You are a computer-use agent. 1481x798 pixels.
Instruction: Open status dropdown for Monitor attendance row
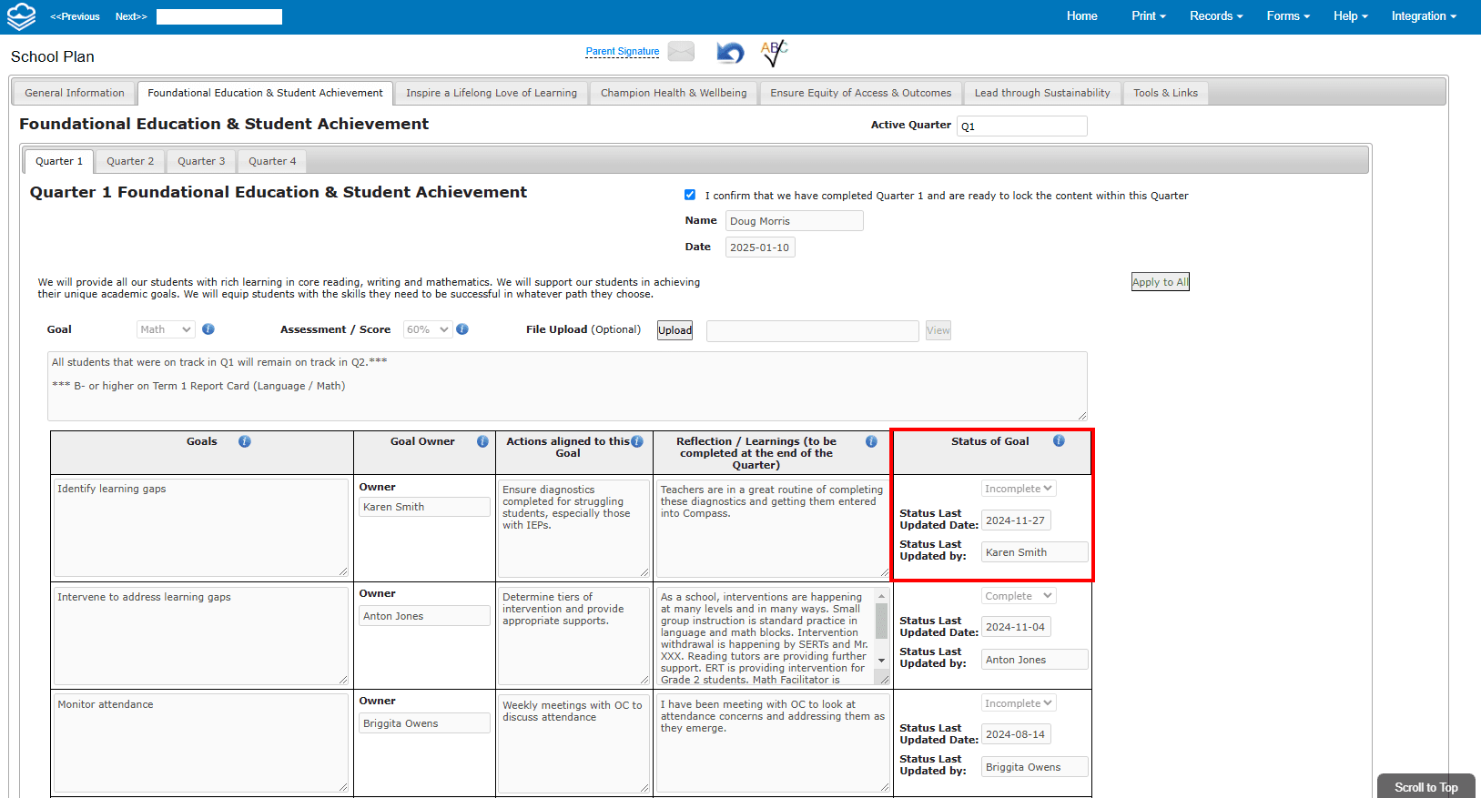pos(1019,703)
